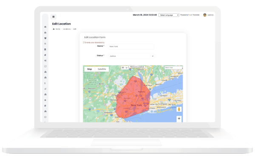Open the paper plane sidebar icon

tap(45, 89)
